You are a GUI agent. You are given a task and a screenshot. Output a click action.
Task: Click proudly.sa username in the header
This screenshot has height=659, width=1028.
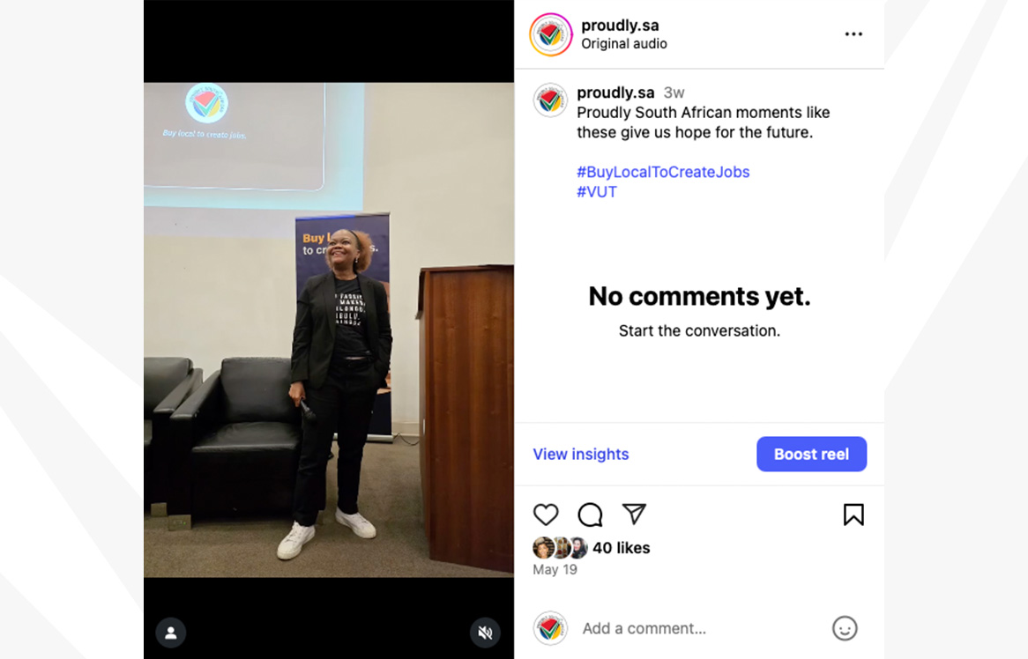pyautogui.click(x=620, y=26)
